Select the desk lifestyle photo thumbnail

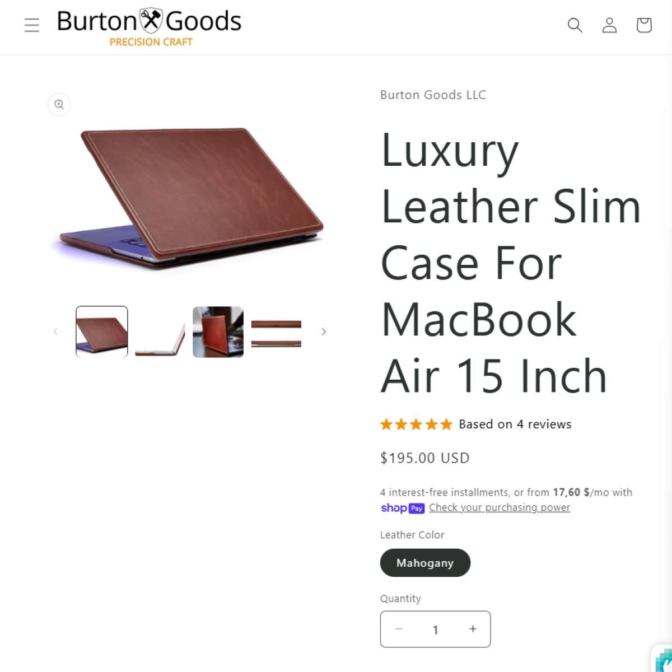click(x=218, y=332)
